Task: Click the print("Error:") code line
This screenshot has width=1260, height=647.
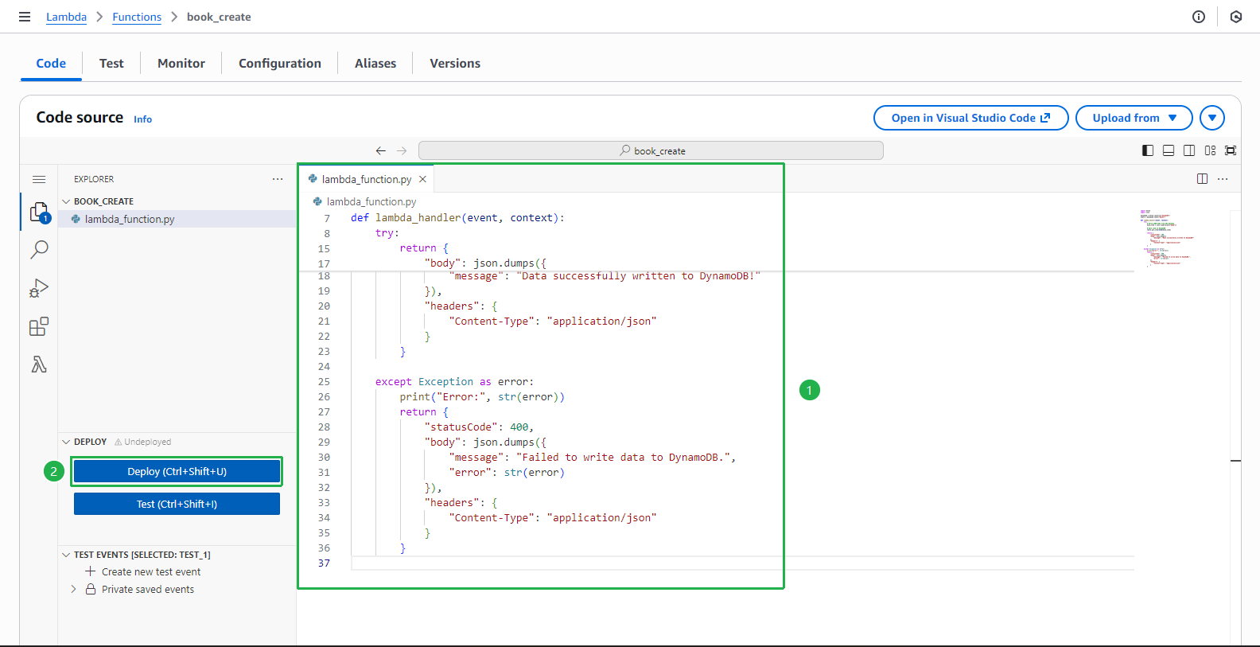Action: 482,397
